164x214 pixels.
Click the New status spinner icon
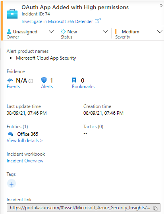(63, 31)
